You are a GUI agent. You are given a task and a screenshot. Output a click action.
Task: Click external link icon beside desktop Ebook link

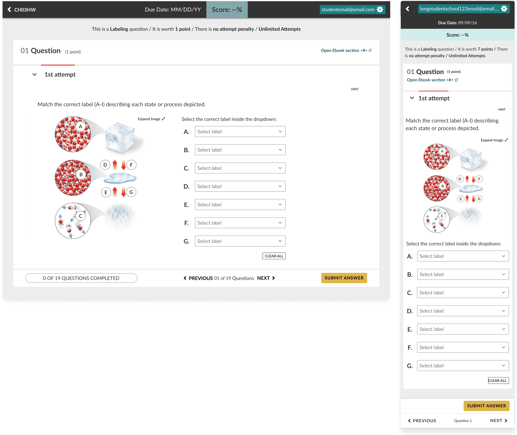point(370,50)
